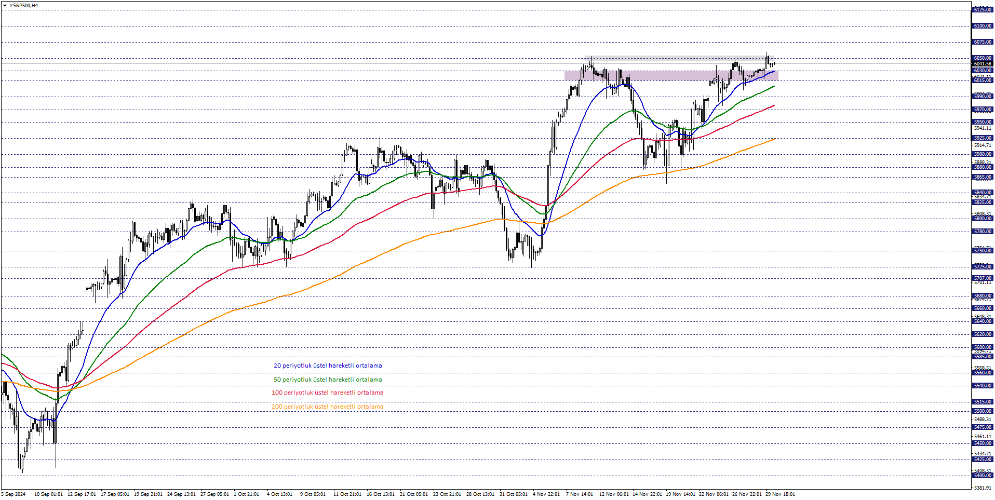Click the 5914.71 axis value
995x500 pixels.
point(983,145)
